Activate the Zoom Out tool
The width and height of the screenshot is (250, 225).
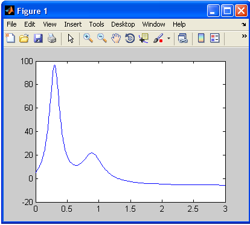pos(102,38)
